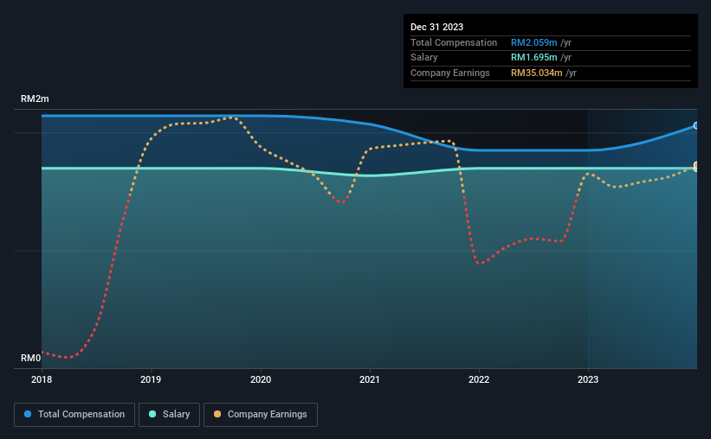711x439 pixels.
Task: Select the Total Compensation endpoint marker
Action: 696,126
